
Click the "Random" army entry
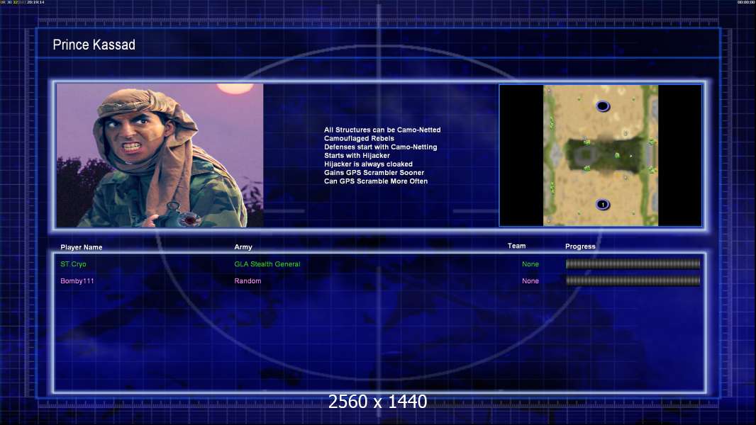pos(248,281)
